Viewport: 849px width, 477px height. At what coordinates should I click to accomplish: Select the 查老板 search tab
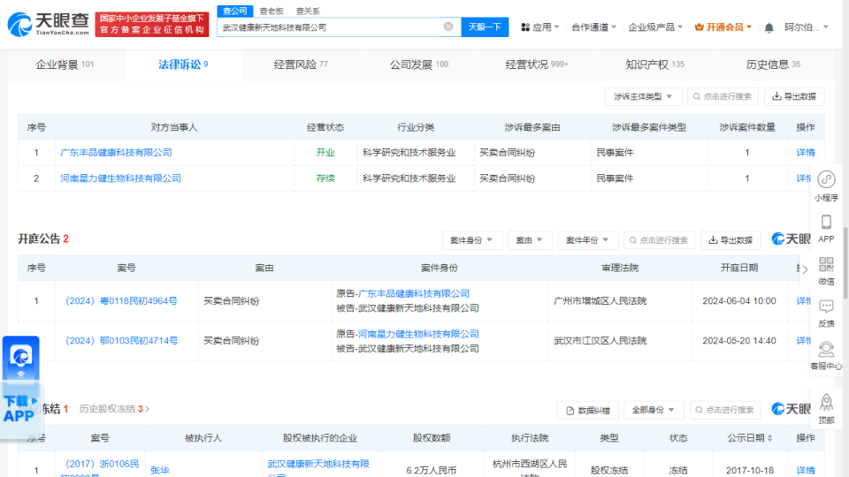pyautogui.click(x=272, y=11)
